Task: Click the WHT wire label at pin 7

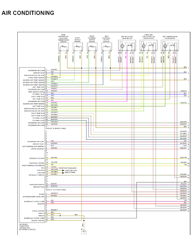Action: (x=52, y=146)
